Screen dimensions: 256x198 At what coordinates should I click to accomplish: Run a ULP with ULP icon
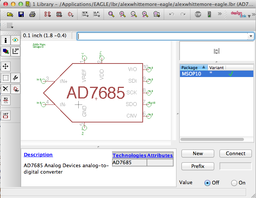(x=96, y=14)
